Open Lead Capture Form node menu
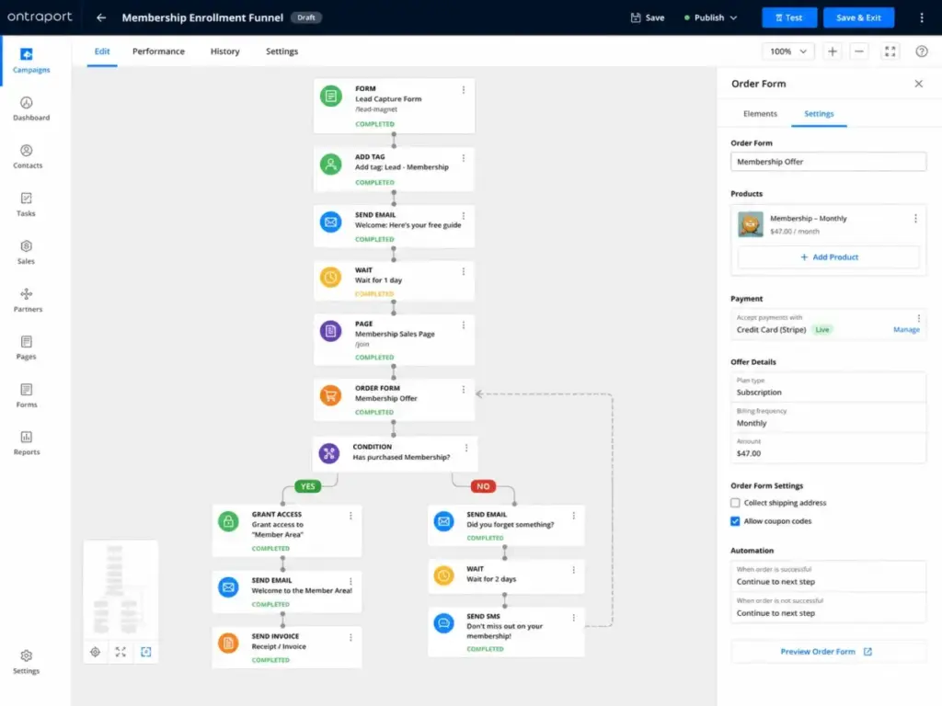The image size is (942, 706). click(x=464, y=89)
